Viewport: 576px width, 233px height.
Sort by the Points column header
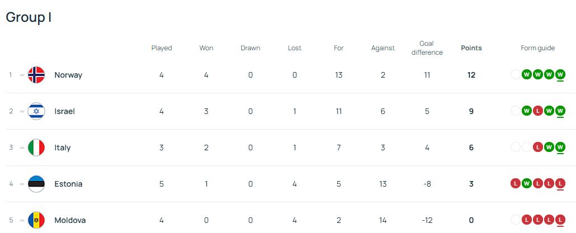(471, 48)
